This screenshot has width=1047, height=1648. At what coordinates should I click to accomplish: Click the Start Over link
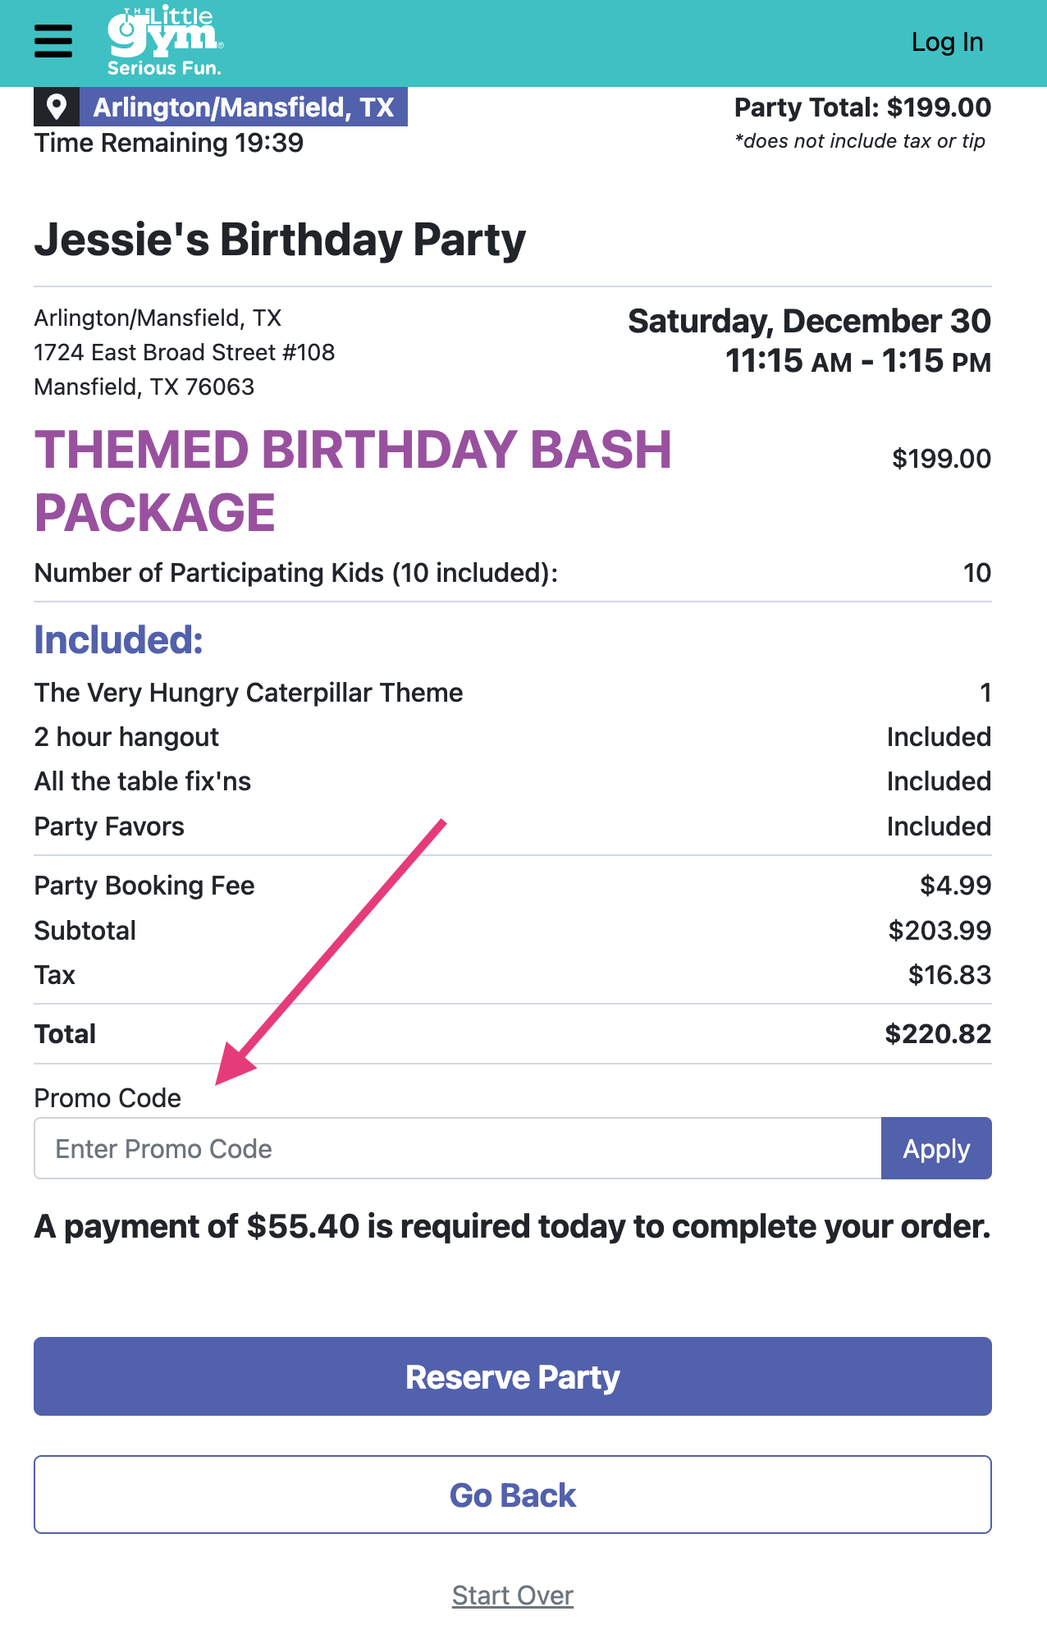point(512,1595)
